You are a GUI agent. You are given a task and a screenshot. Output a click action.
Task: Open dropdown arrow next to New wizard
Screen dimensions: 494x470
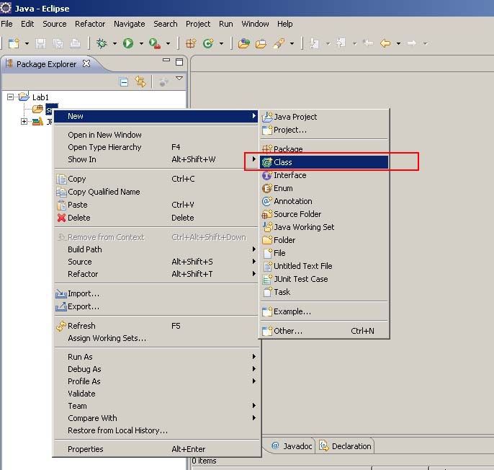27,43
